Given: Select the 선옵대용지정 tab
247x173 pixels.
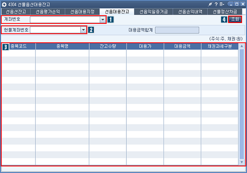Looking at the screenshot, I should coord(84,11).
